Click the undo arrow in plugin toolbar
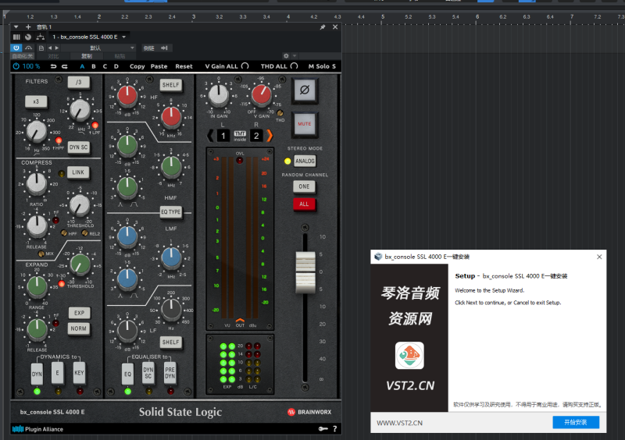This screenshot has width=625, height=440. click(53, 66)
